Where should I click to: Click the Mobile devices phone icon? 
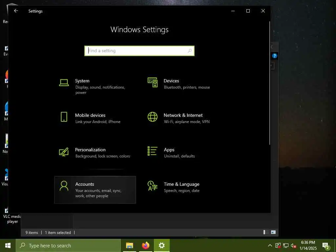point(64,117)
